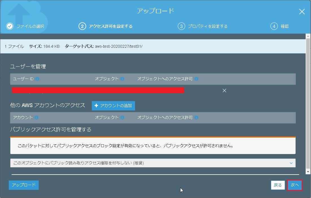Viewport: 311px width, 198px height.
Task: Select アクセス許可を設定する step
Action: coord(110,26)
